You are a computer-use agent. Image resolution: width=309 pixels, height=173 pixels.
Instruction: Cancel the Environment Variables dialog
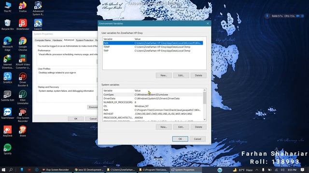pyautogui.click(x=197, y=139)
